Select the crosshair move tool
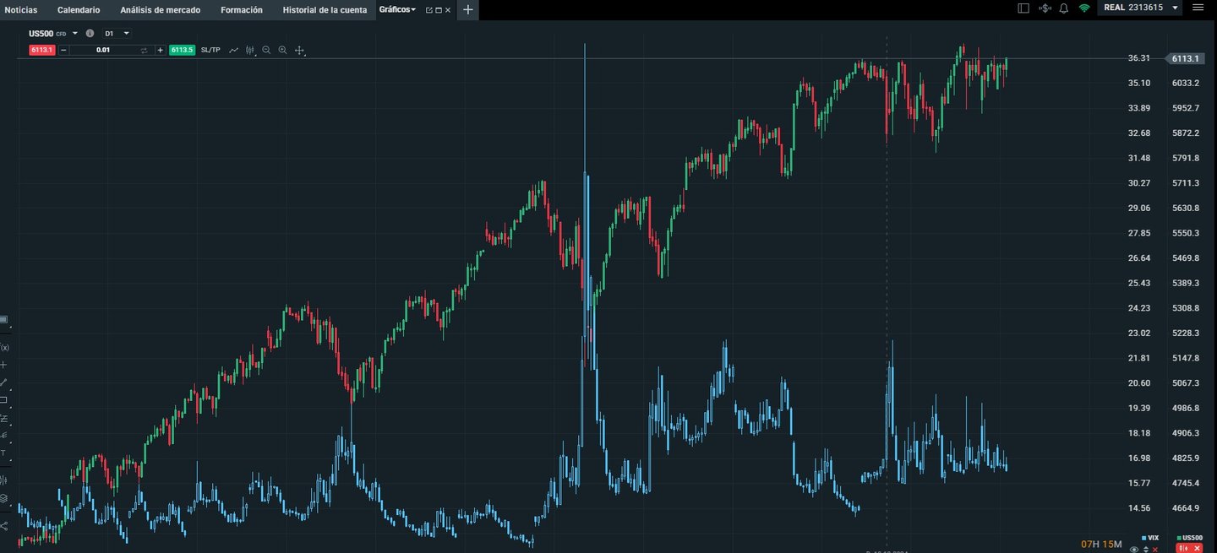The width and height of the screenshot is (1217, 553). tap(299, 51)
